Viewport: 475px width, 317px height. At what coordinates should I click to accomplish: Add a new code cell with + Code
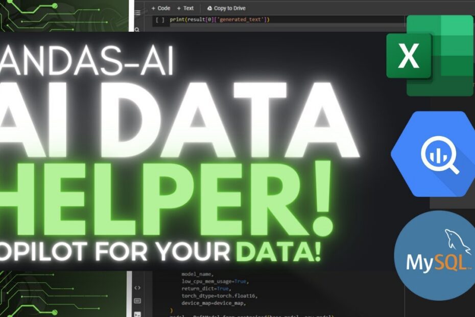[x=161, y=8]
